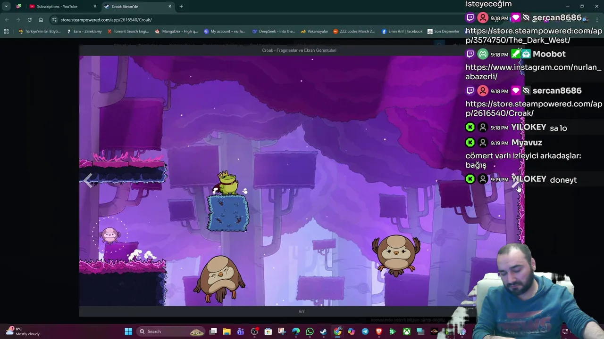Screen dimensions: 604x339
Task: Open Son Depremler bookmark
Action: [x=444, y=32]
